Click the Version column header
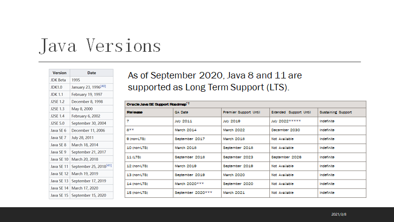The image size is (394, 222). coord(60,73)
